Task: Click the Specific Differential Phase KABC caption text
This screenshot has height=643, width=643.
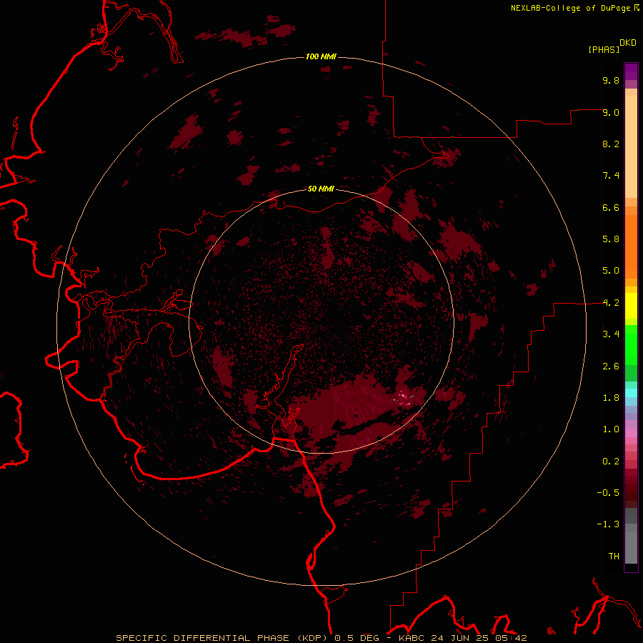Action: click(321, 638)
